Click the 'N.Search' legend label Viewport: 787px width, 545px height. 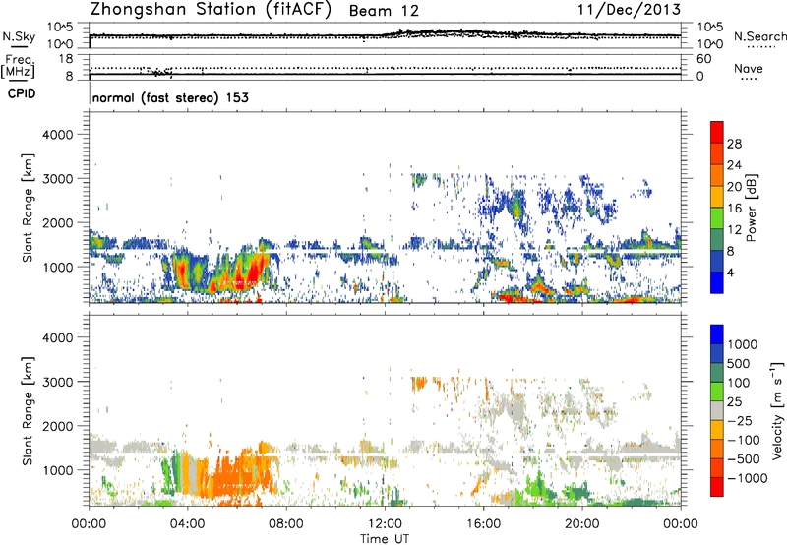point(760,36)
